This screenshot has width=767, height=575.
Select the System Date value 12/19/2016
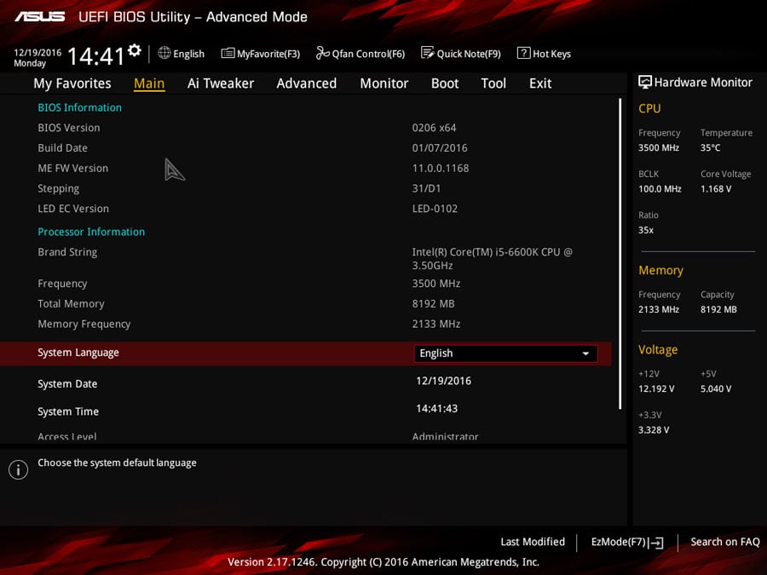[x=444, y=381]
